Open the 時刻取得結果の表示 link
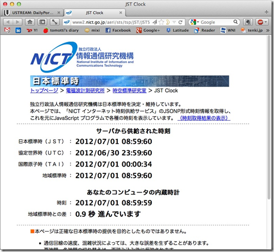 (204, 118)
